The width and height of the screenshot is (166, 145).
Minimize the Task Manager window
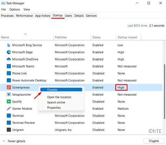137,3
